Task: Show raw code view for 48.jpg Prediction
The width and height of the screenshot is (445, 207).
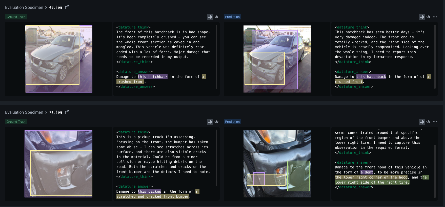Action: 428,17
